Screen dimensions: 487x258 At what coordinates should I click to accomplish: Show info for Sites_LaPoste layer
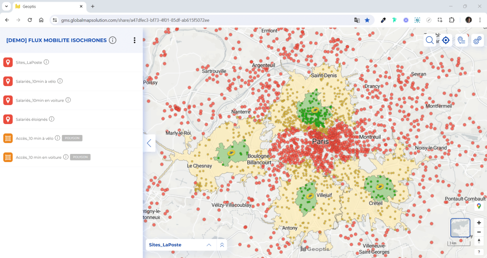tap(47, 62)
